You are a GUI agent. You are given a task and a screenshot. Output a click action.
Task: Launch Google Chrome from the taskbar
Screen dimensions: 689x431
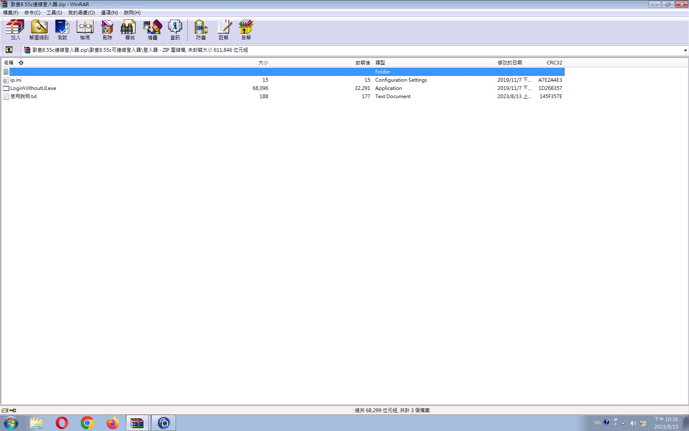tap(87, 423)
